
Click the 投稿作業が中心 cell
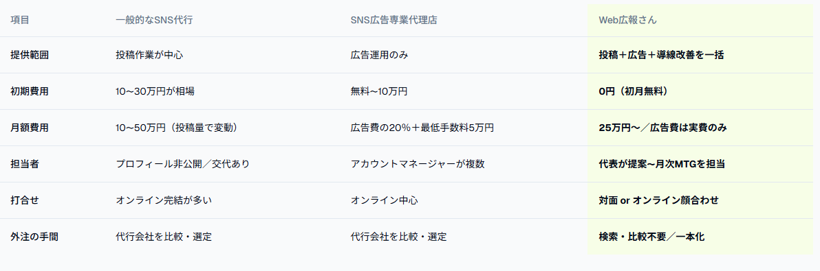(x=149, y=55)
